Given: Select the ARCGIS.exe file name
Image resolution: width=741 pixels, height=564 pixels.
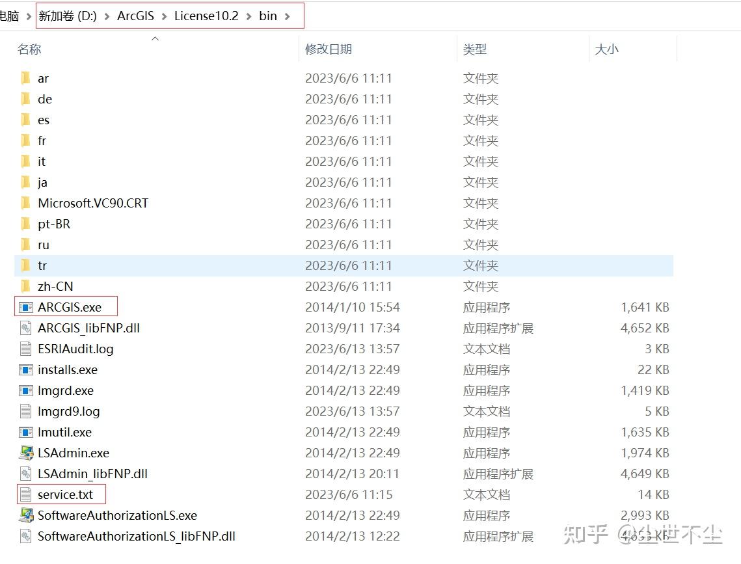Looking at the screenshot, I should 70,307.
